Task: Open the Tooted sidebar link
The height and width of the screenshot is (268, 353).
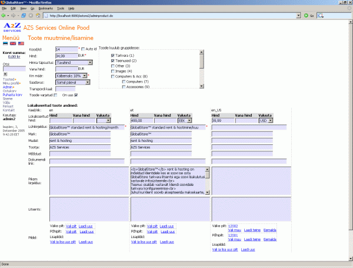Action: (9, 79)
